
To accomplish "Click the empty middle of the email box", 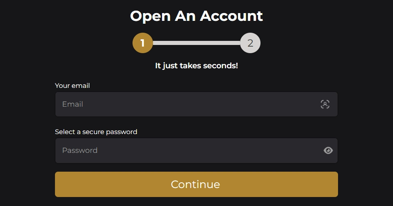I will (196, 104).
